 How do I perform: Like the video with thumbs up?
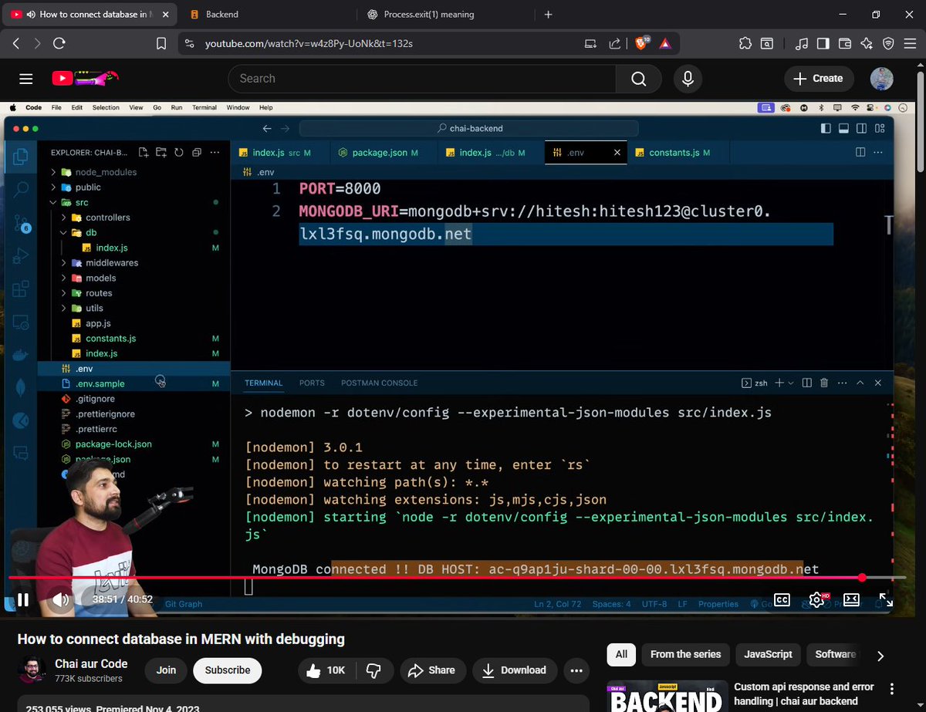click(325, 670)
